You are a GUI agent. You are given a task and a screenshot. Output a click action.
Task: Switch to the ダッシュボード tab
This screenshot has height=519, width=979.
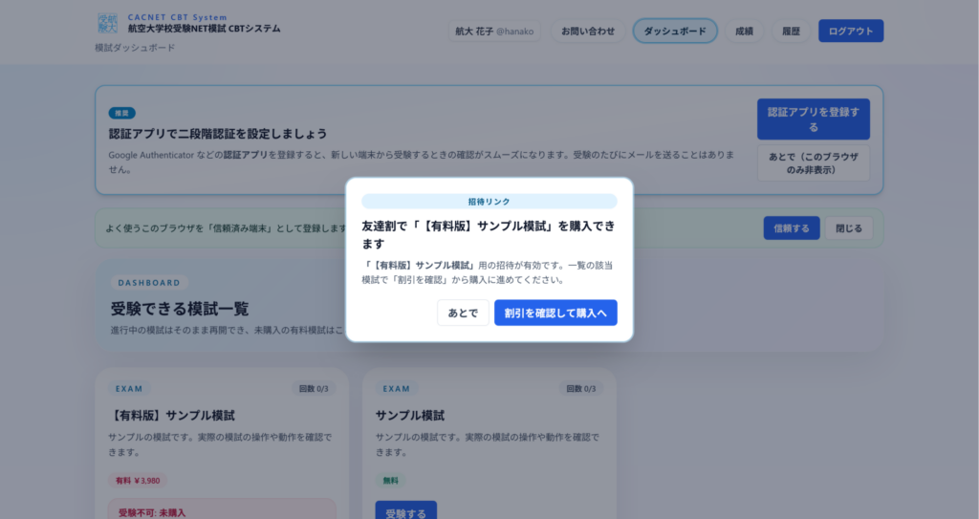[674, 32]
